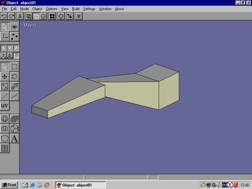Toggle the eye view mode icon
252x189 pixels.
pyautogui.click(x=15, y=27)
